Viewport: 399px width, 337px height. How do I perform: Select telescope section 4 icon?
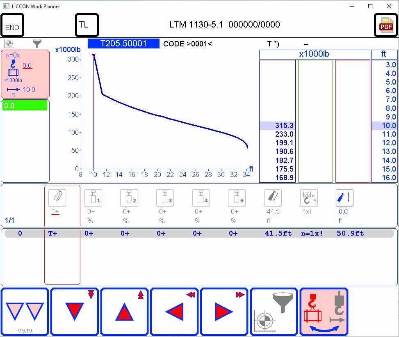(x=201, y=198)
